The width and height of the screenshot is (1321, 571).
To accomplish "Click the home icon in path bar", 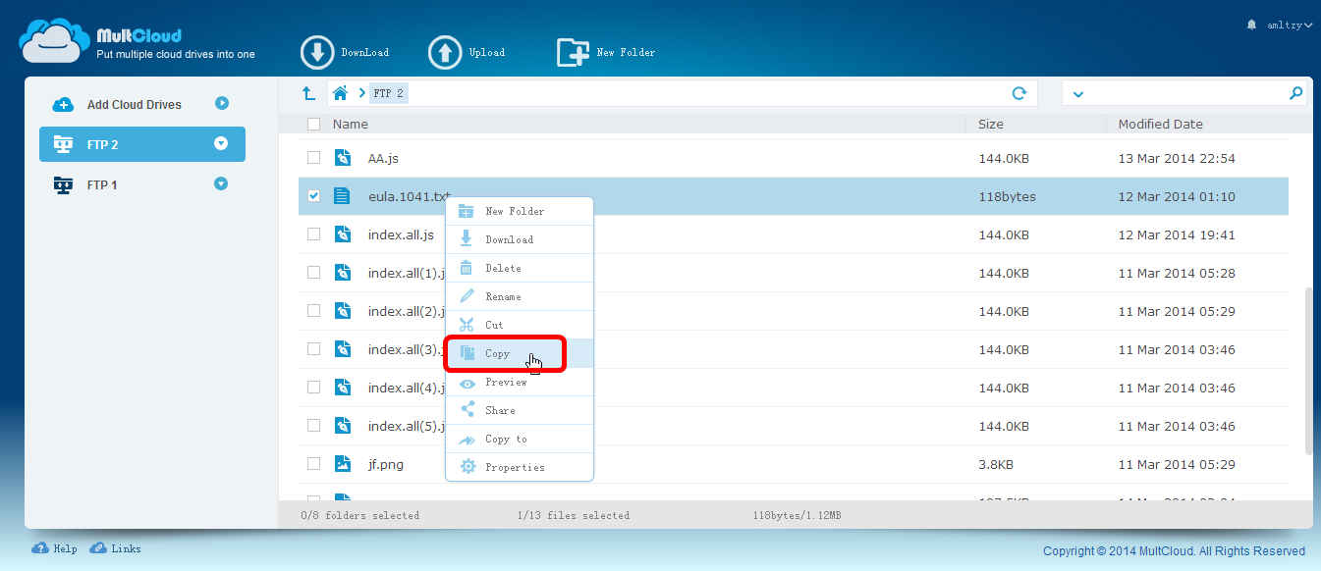I will tap(340, 93).
